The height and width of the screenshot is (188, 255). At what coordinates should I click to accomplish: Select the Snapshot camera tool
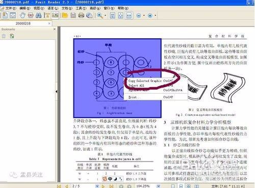55,15
